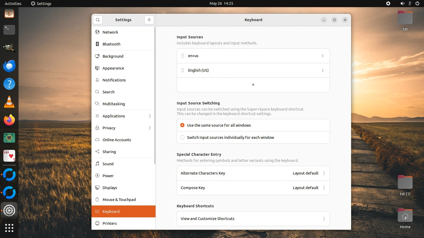Go to Sound settings panel
The image size is (424, 238).
point(108,164)
